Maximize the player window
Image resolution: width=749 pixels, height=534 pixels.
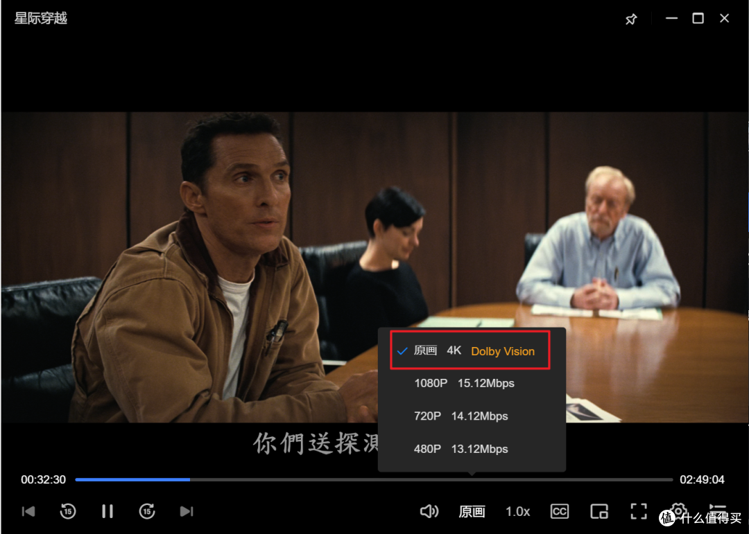click(698, 18)
